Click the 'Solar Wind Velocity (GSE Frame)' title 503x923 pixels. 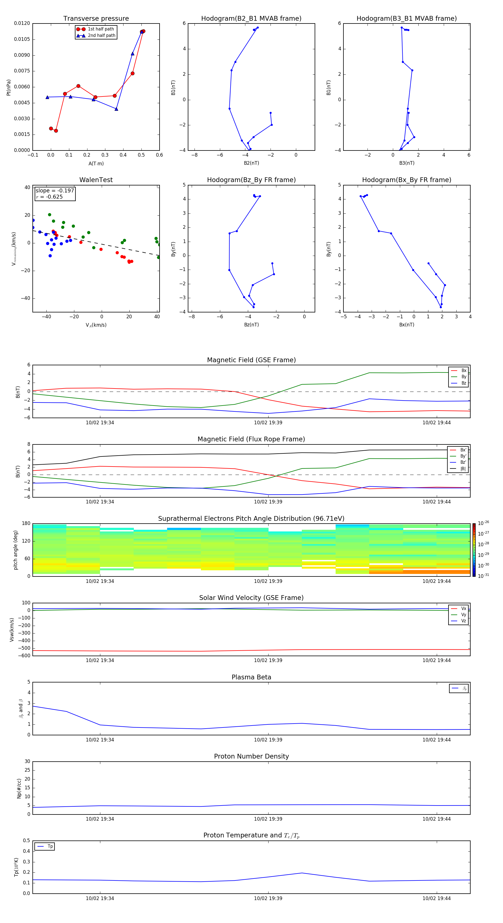(x=251, y=598)
